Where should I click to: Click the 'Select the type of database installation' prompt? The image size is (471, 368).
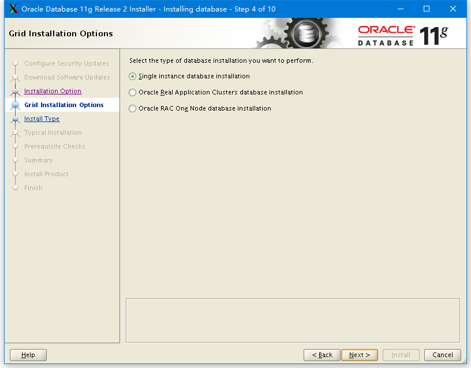pos(222,60)
